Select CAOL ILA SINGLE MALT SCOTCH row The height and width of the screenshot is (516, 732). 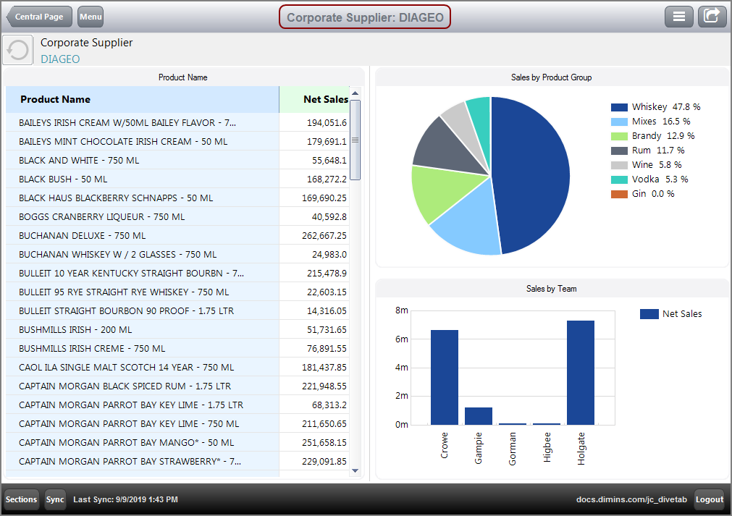pyautogui.click(x=177, y=367)
